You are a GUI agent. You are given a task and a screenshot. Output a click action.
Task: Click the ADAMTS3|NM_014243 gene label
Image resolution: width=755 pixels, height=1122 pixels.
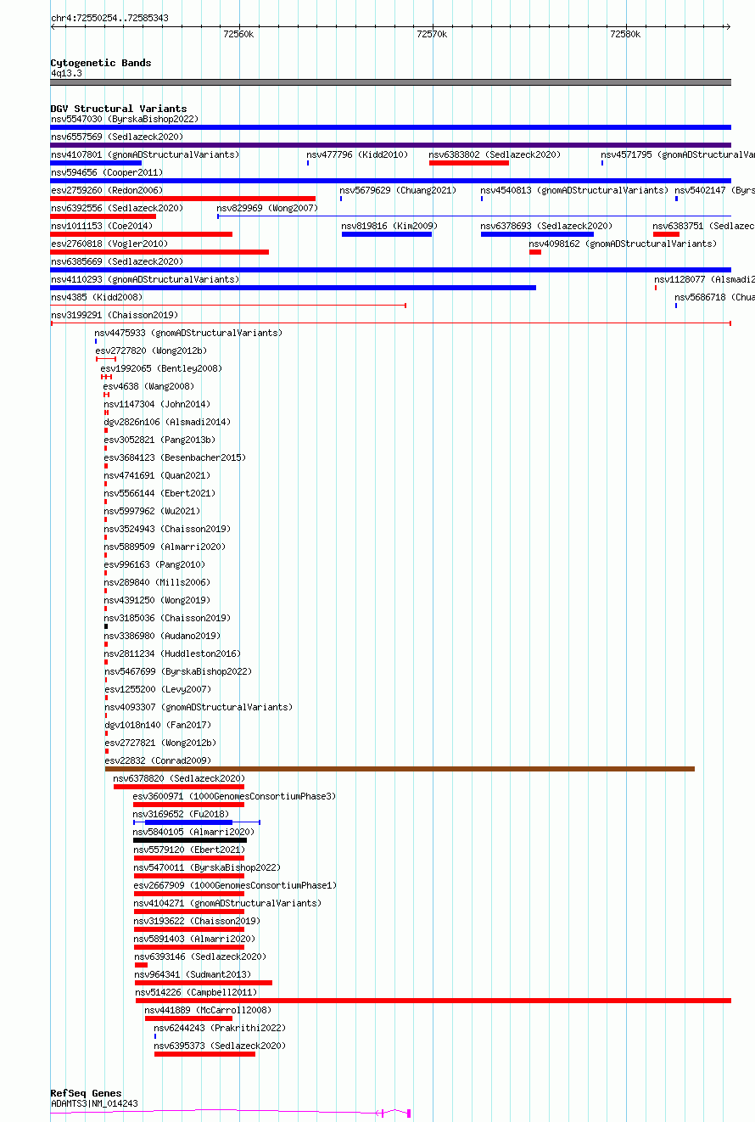pyautogui.click(x=94, y=1104)
